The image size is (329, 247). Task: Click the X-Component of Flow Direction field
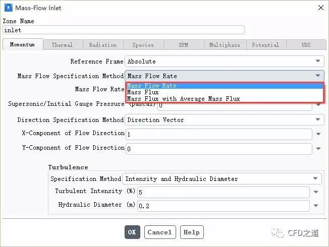(218, 134)
